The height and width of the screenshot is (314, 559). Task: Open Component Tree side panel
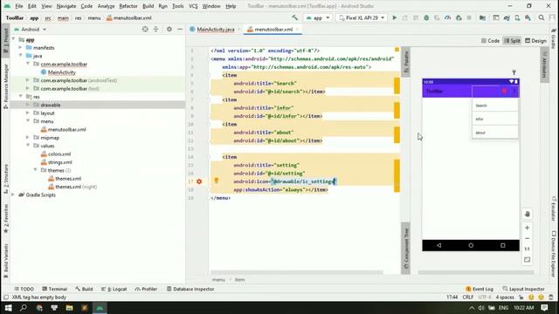pyautogui.click(x=405, y=248)
